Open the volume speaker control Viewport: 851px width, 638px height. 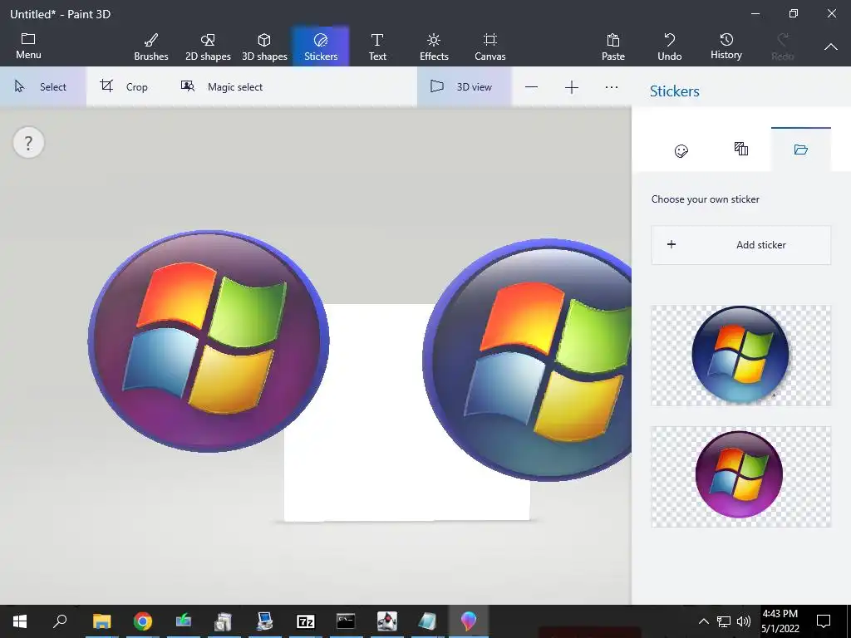pos(744,621)
